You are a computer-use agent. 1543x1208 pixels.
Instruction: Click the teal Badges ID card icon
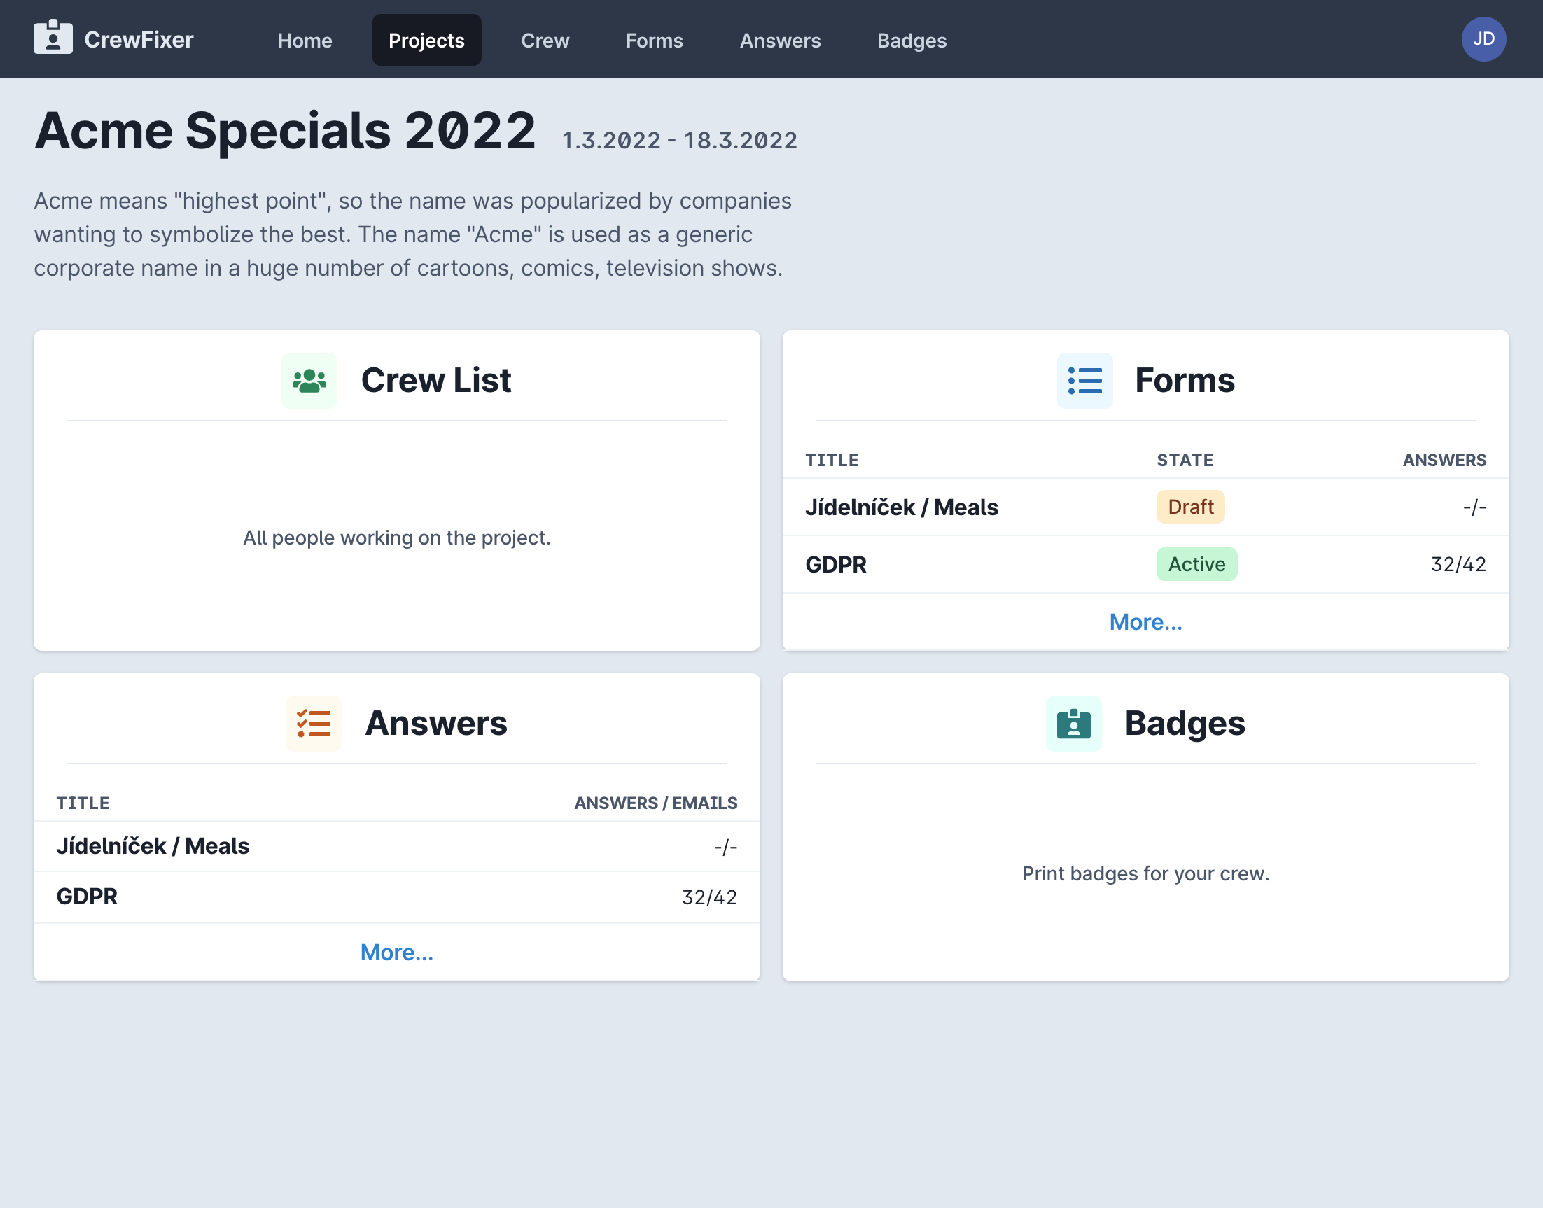tap(1073, 724)
